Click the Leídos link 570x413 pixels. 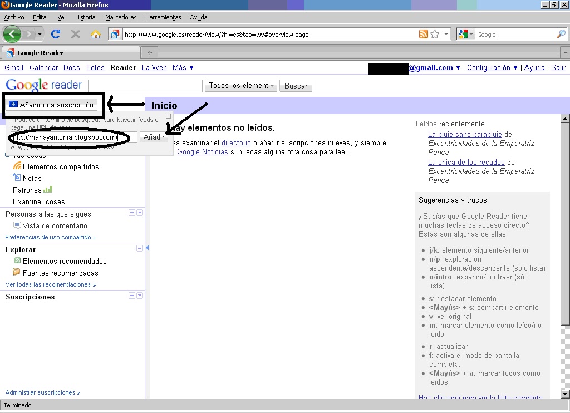pos(426,124)
